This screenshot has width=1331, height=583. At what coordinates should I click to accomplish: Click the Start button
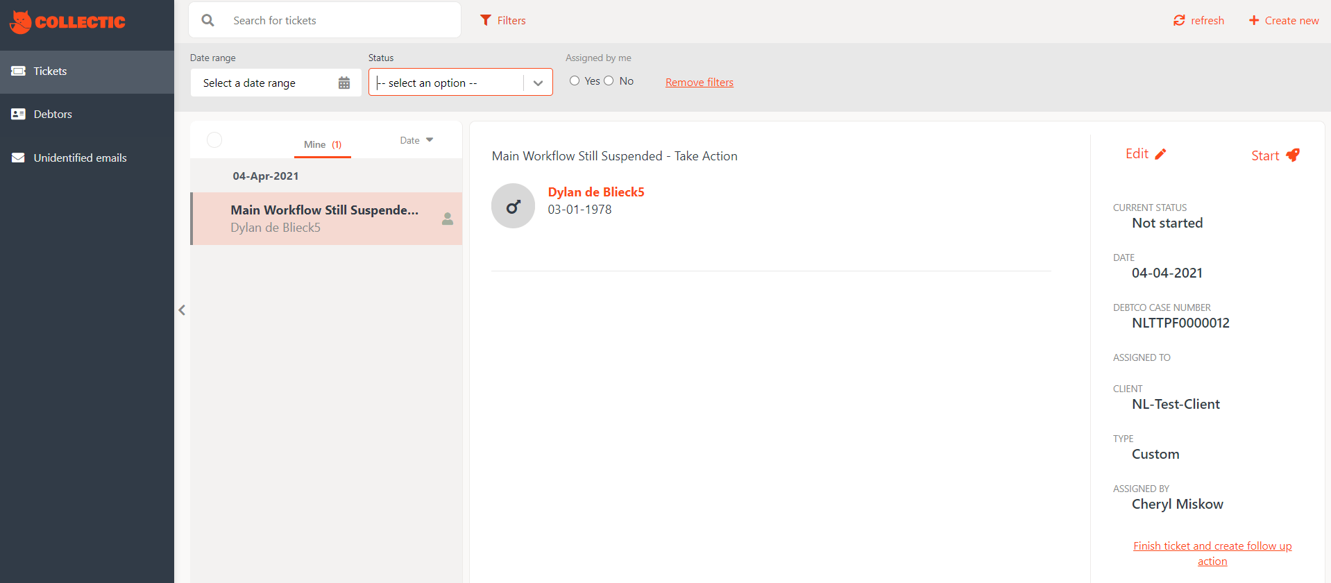pos(1275,155)
